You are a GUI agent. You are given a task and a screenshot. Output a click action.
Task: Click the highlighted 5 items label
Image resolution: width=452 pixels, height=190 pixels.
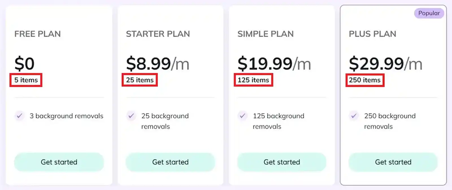coord(26,80)
